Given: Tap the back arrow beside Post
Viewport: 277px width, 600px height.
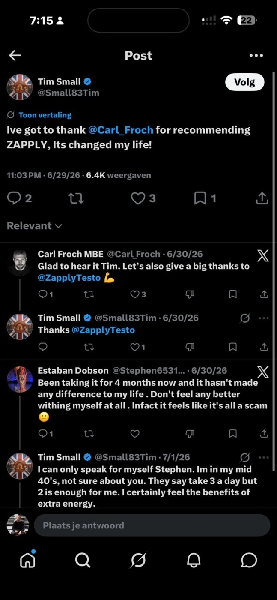Looking at the screenshot, I should 15,55.
